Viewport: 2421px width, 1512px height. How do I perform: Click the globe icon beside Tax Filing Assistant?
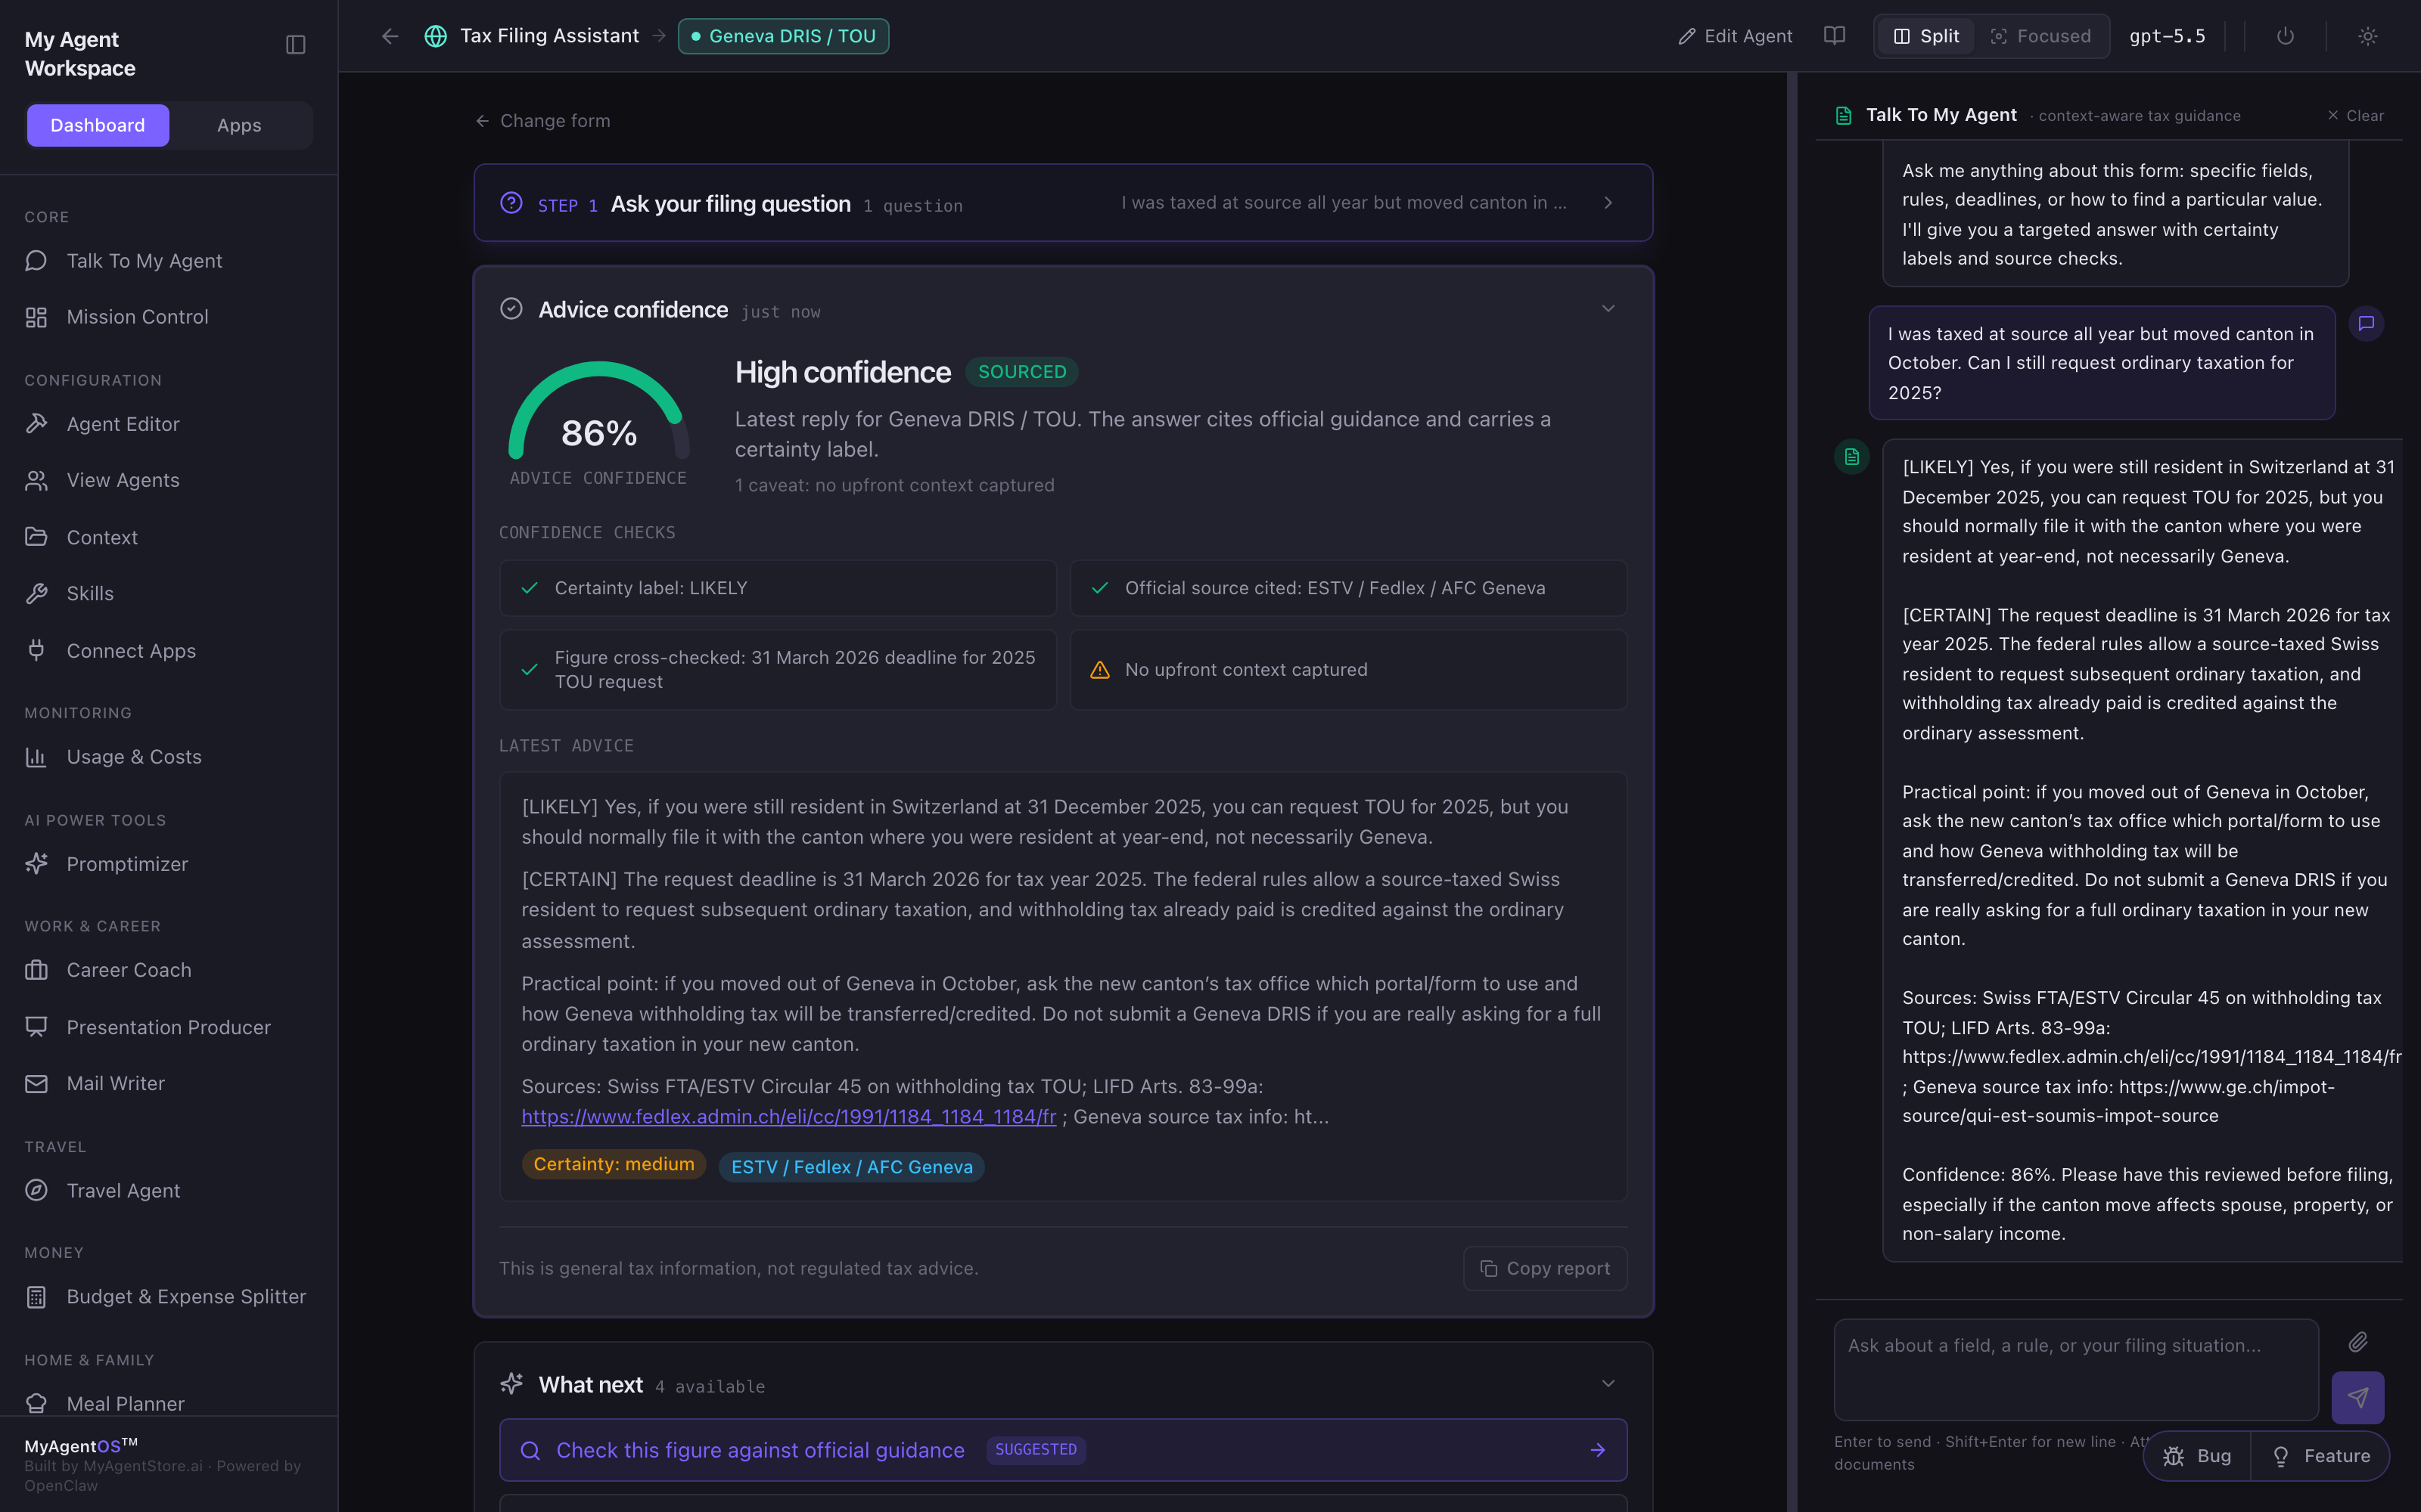[435, 36]
